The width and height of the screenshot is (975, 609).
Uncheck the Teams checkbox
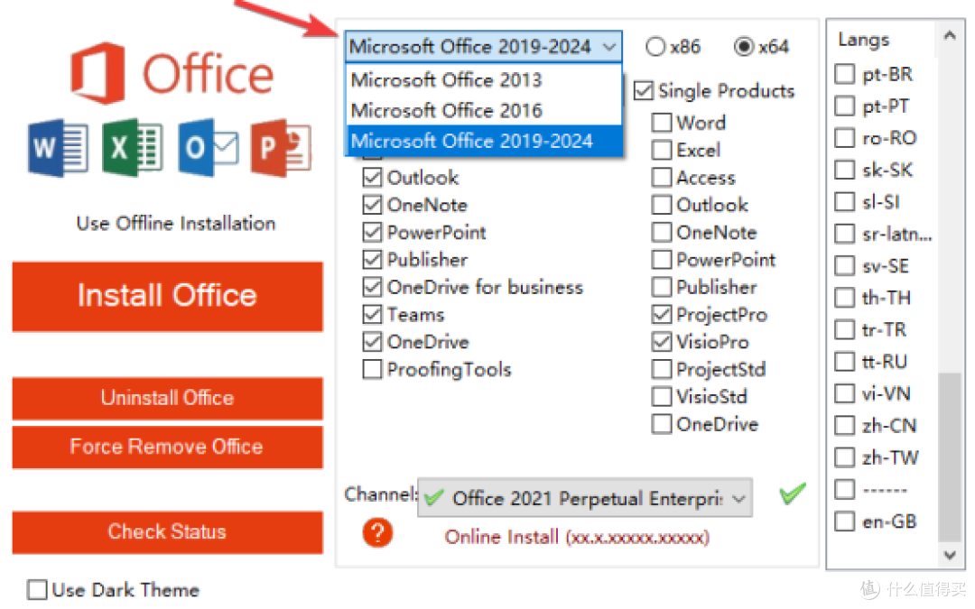coord(372,315)
